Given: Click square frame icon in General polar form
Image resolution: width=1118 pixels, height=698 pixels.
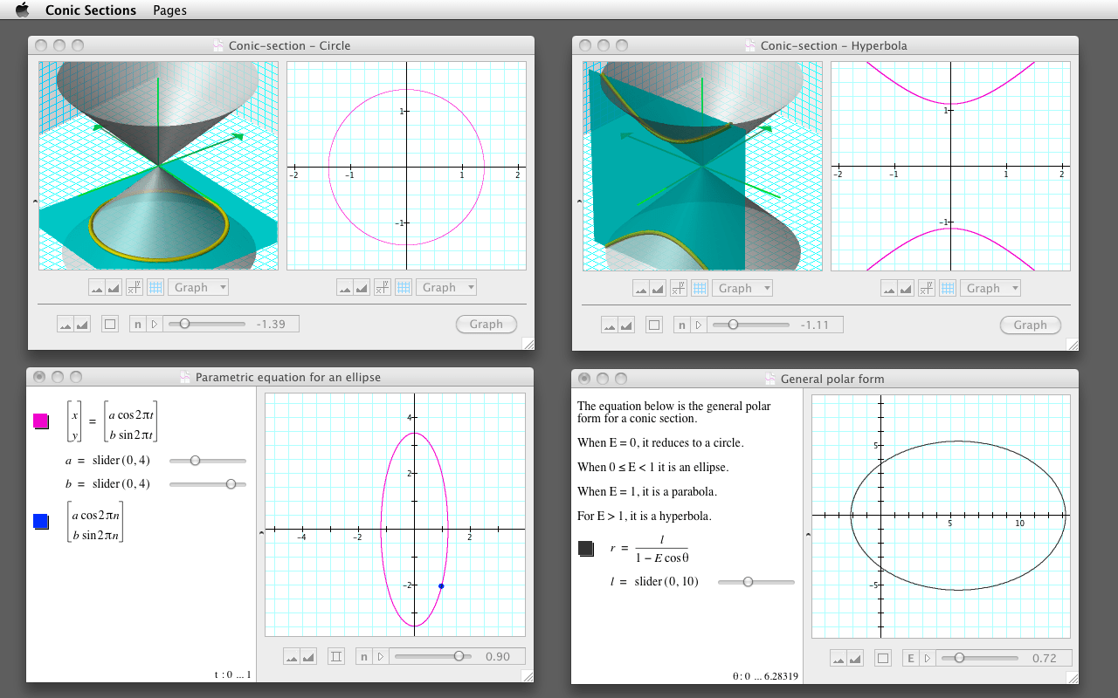Looking at the screenshot, I should point(882,659).
